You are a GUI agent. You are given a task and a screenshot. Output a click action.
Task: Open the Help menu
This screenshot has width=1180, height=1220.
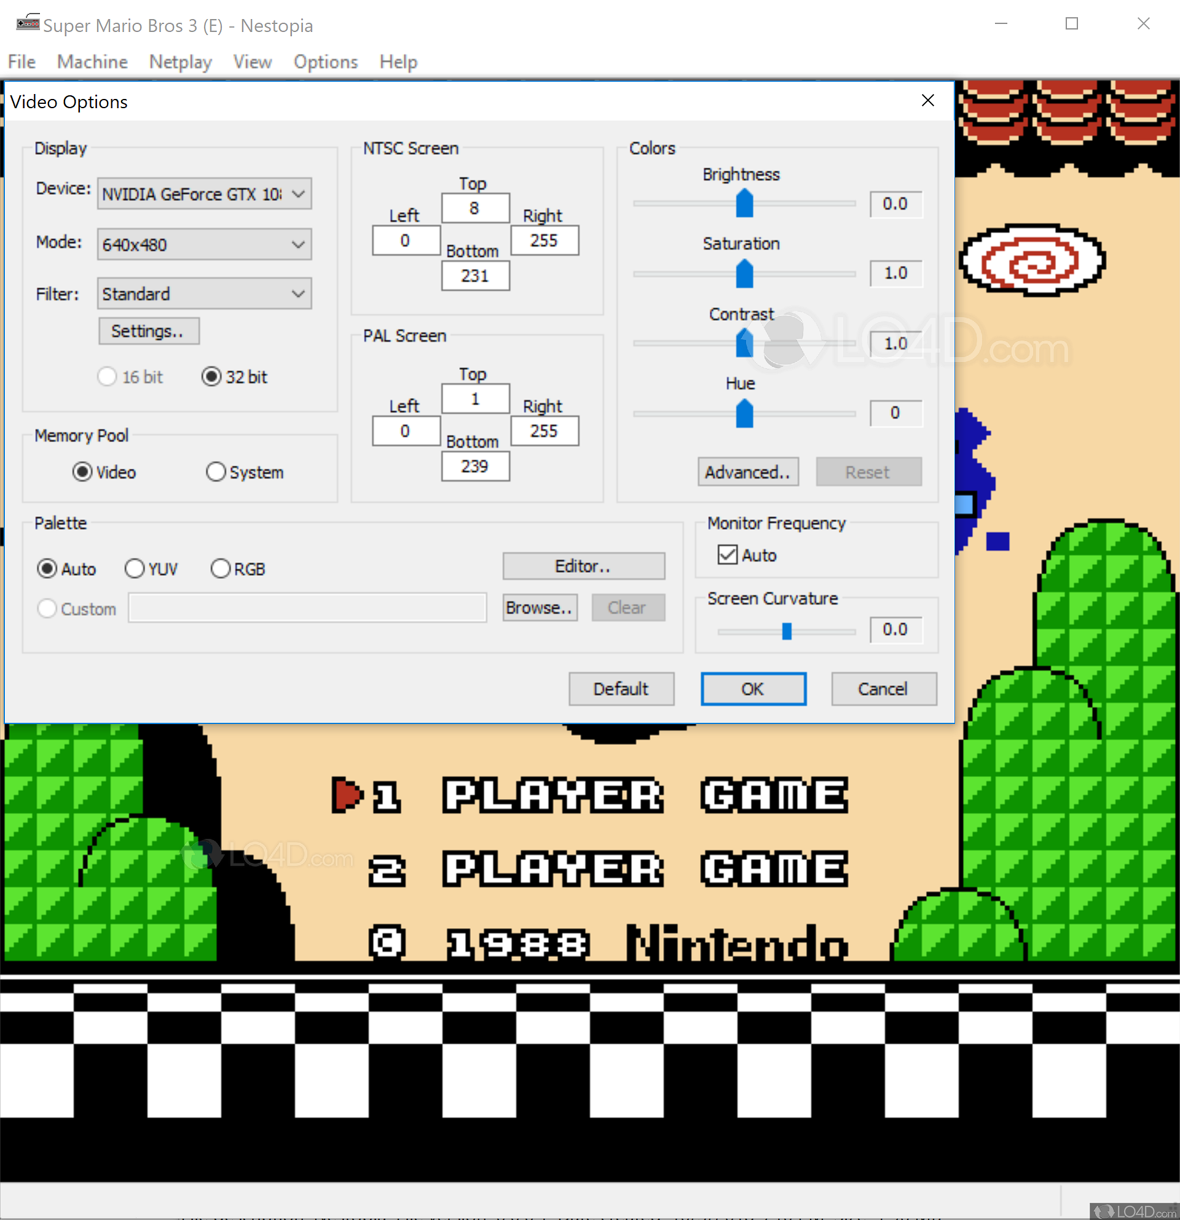398,61
